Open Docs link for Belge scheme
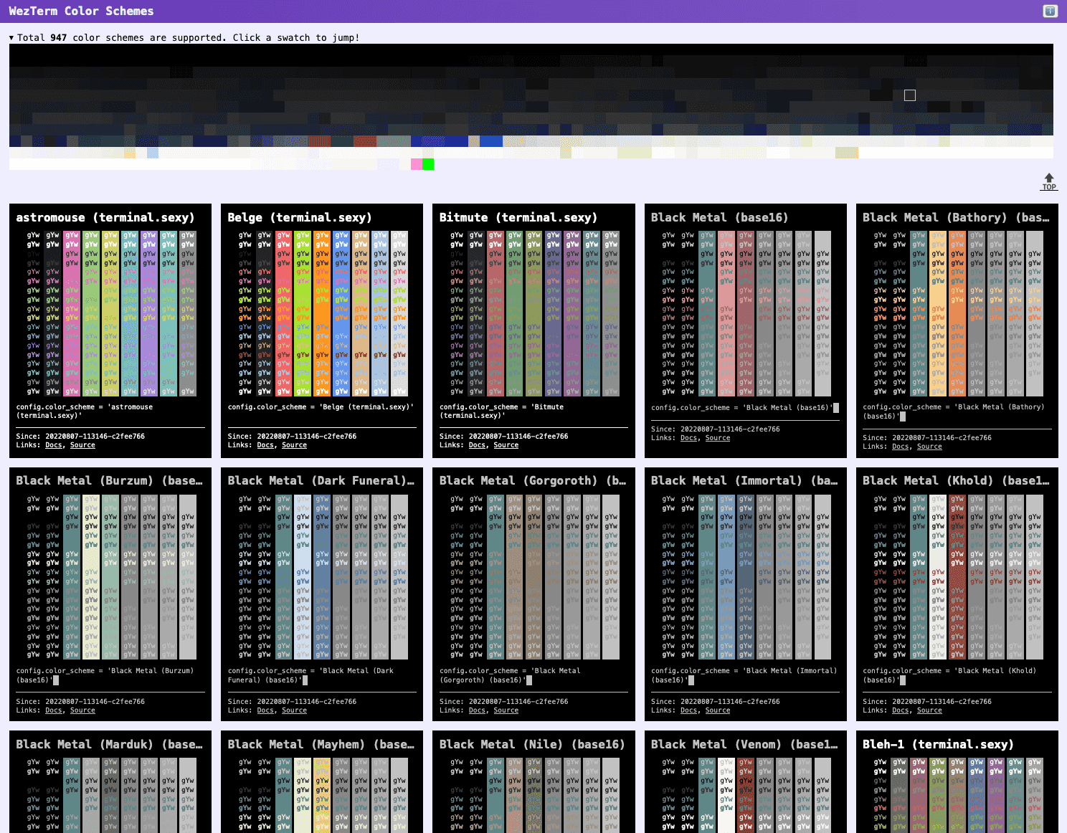The image size is (1067, 833). tap(265, 445)
